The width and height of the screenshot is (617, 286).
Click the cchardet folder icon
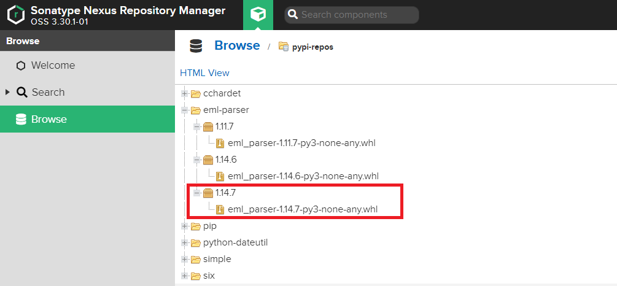(196, 94)
